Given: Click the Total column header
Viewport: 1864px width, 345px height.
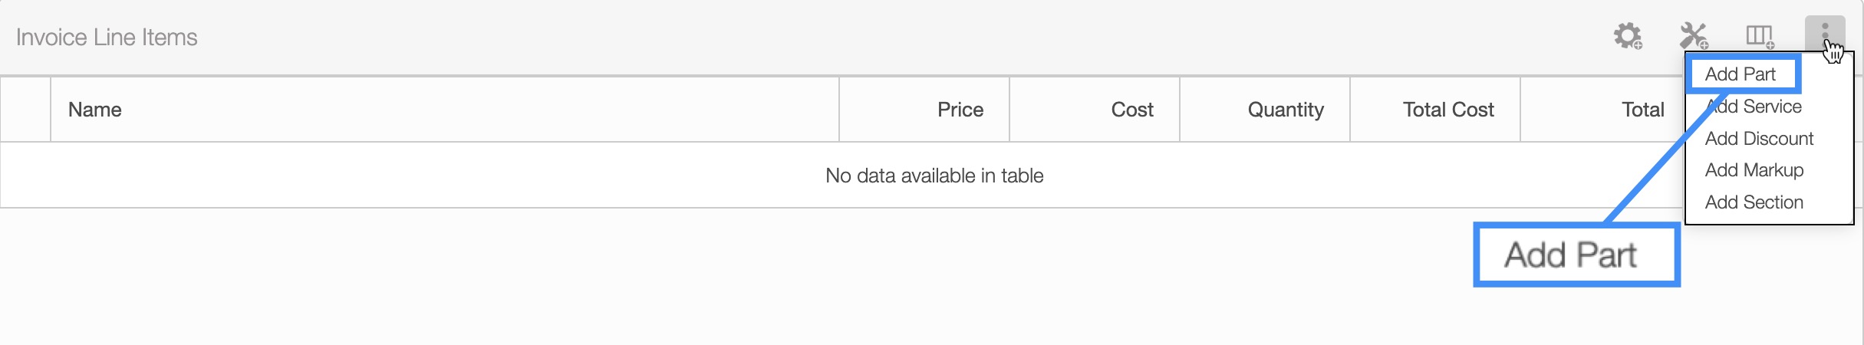Looking at the screenshot, I should click(x=1642, y=110).
